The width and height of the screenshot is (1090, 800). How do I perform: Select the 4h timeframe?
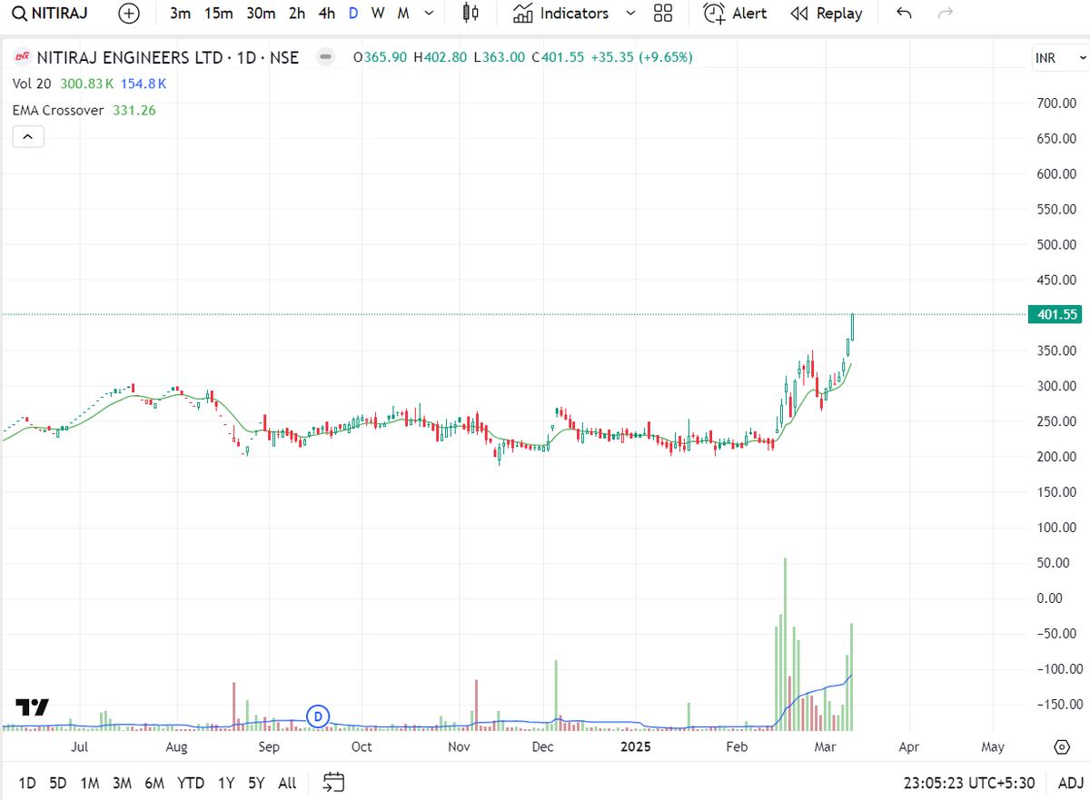327,14
